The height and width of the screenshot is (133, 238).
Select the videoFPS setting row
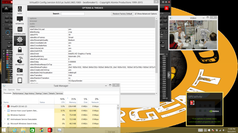[x=92, y=35]
